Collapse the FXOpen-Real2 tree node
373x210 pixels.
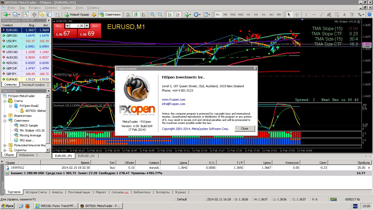coord(10,106)
